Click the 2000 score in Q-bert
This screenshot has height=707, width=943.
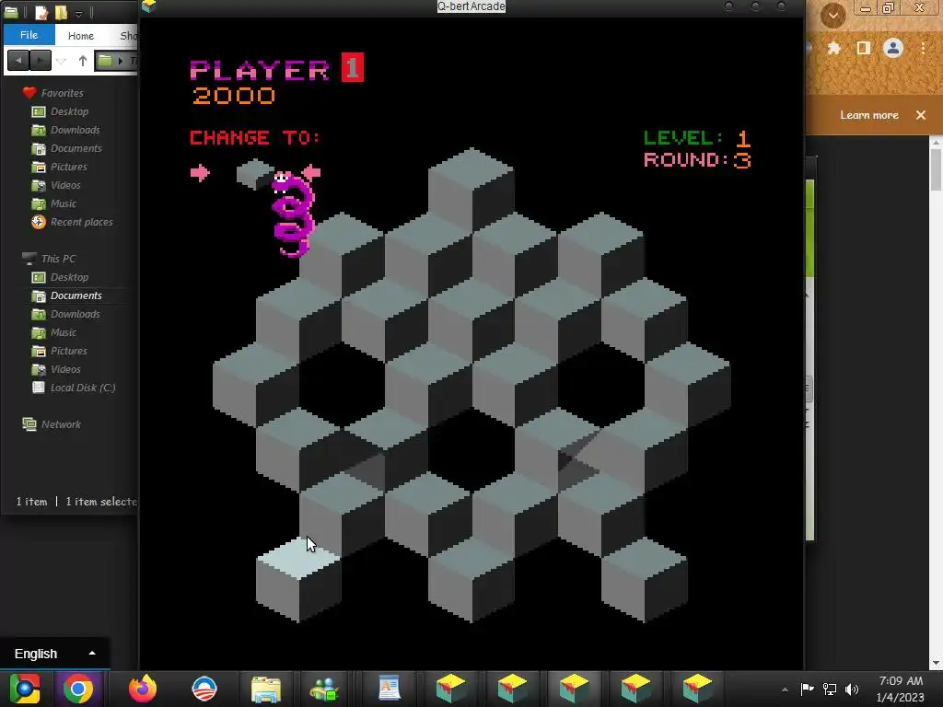click(234, 96)
